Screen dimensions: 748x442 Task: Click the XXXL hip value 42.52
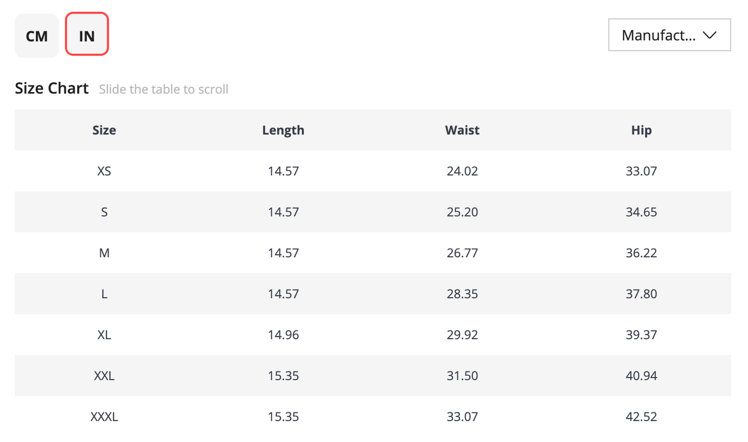pyautogui.click(x=641, y=417)
